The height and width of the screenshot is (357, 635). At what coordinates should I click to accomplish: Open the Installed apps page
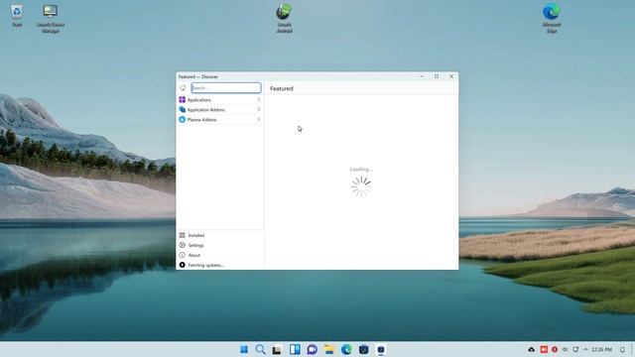[220, 235]
